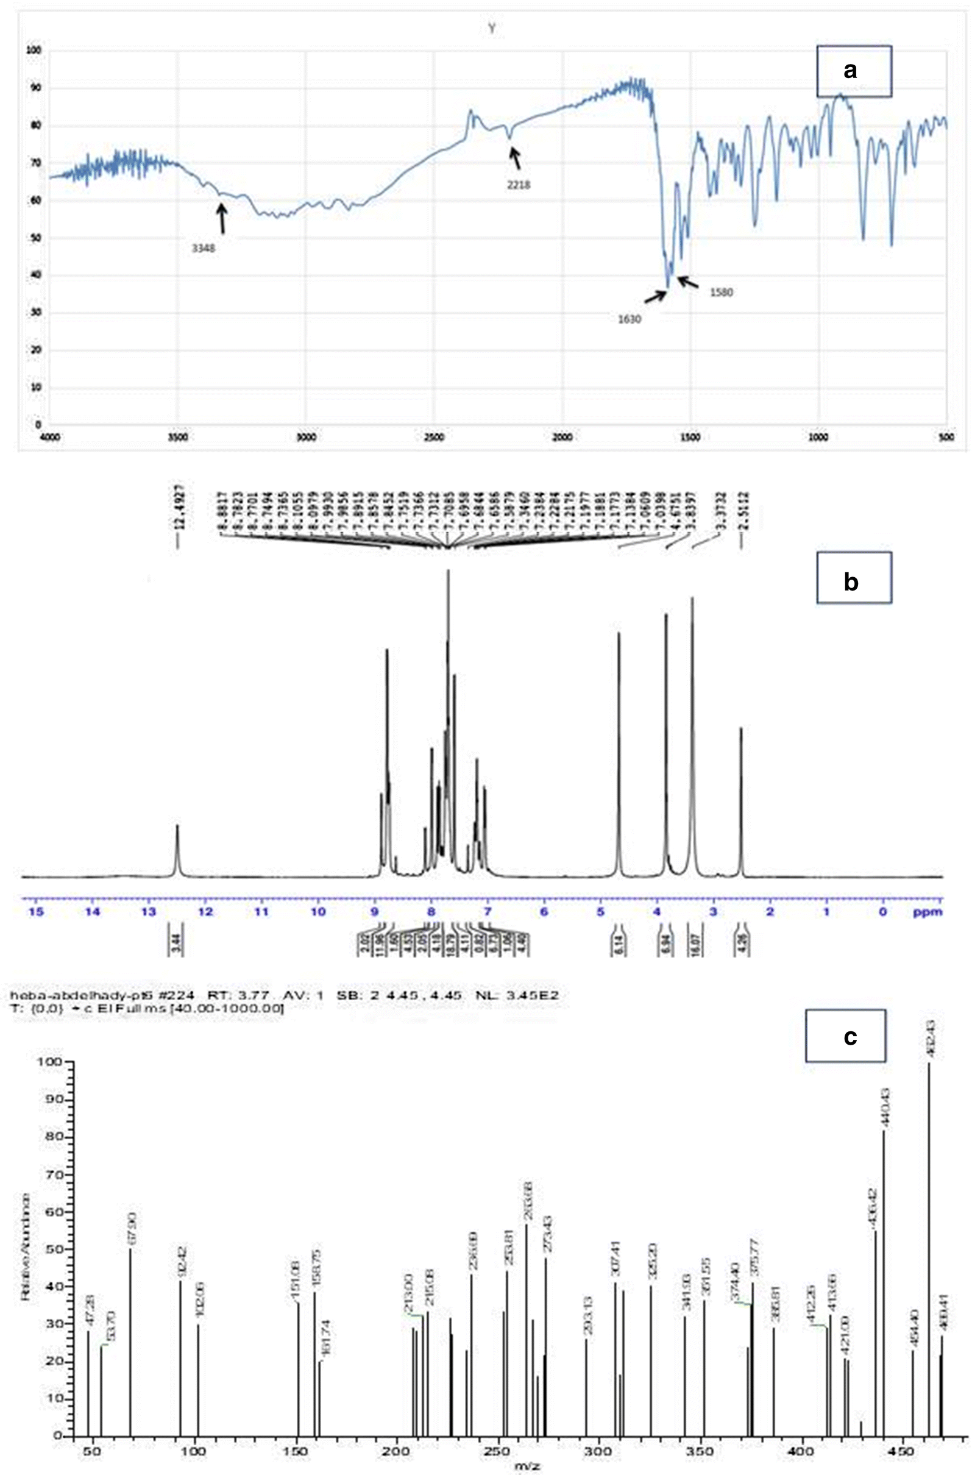Click the 2 tick on the NMR ppm axis
Screen dimensions: 972x1475
point(770,911)
